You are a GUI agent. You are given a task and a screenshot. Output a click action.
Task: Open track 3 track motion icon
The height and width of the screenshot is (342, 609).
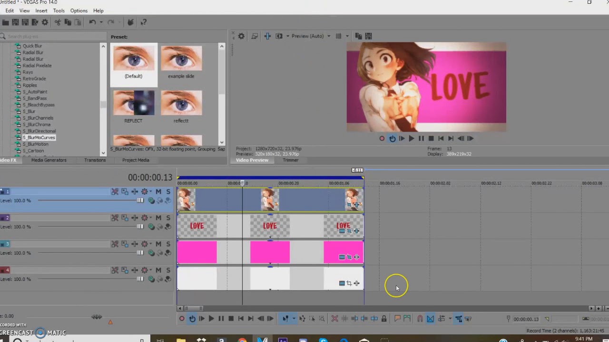point(125,244)
